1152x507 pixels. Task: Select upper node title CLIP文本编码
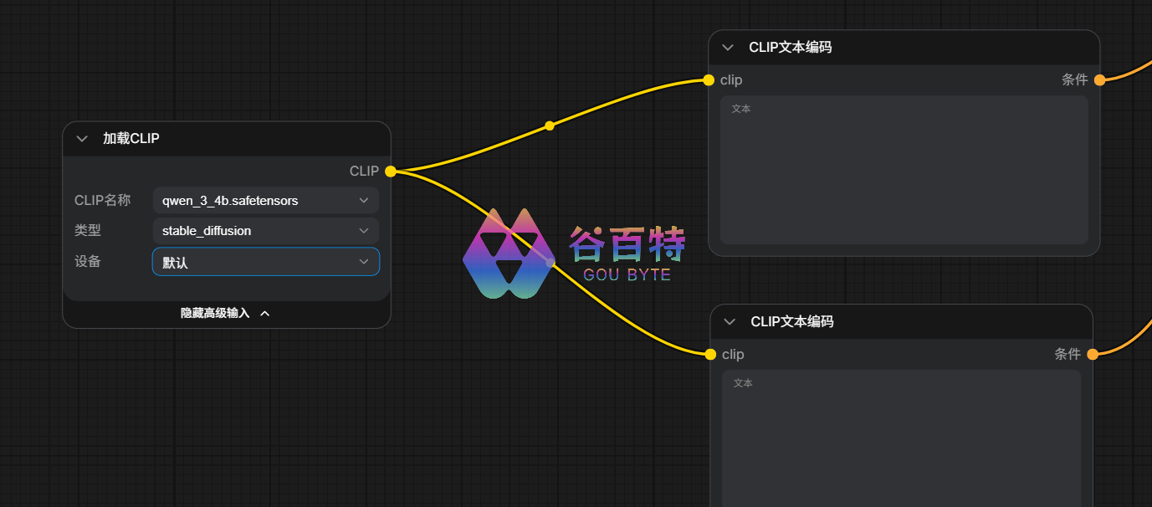point(791,48)
